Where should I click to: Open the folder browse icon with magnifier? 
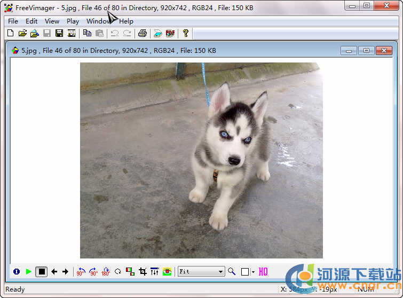click(x=35, y=33)
